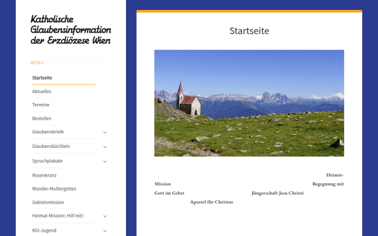Open the KGI-Jugend menu link
This screenshot has width=378, height=236.
44,230
